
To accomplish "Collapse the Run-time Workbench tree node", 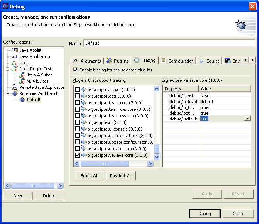I will click(8, 93).
